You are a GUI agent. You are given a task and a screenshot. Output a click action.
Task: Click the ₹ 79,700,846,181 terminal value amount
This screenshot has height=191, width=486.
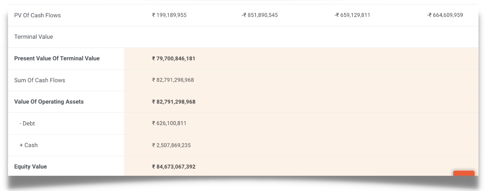click(174, 58)
